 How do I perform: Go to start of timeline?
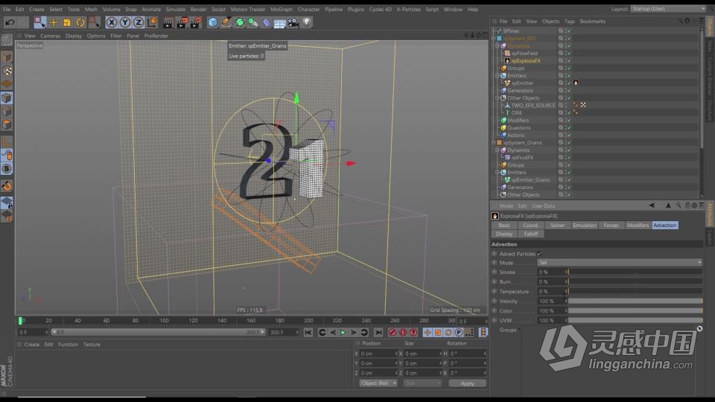tap(308, 332)
